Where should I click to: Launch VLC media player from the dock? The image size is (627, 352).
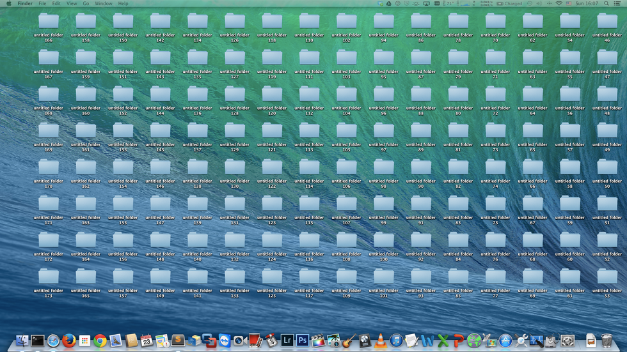point(380,341)
